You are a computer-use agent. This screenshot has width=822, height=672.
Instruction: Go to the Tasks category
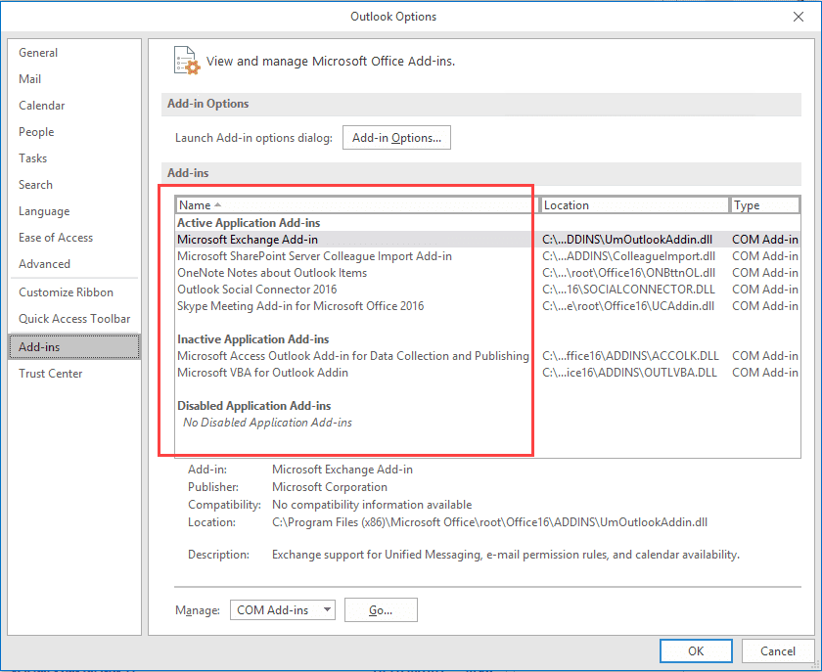click(32, 158)
